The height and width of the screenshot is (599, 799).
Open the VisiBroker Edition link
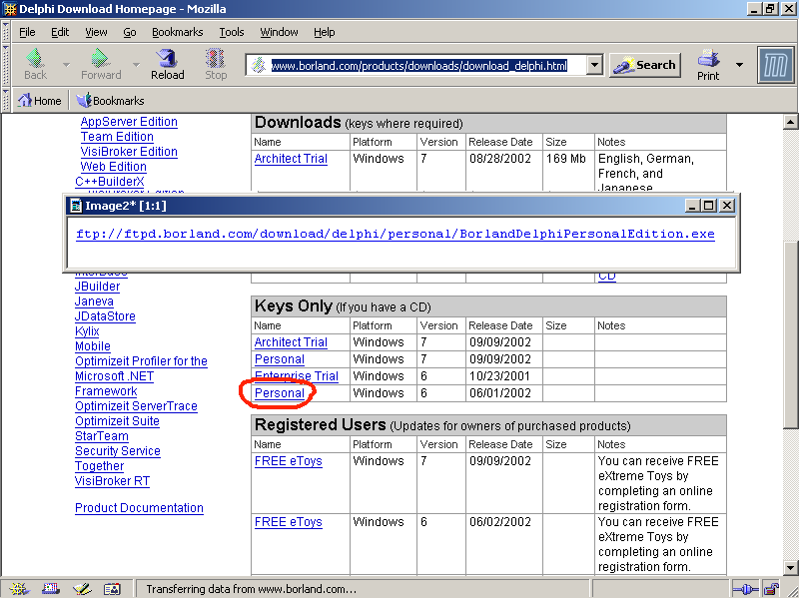click(129, 152)
